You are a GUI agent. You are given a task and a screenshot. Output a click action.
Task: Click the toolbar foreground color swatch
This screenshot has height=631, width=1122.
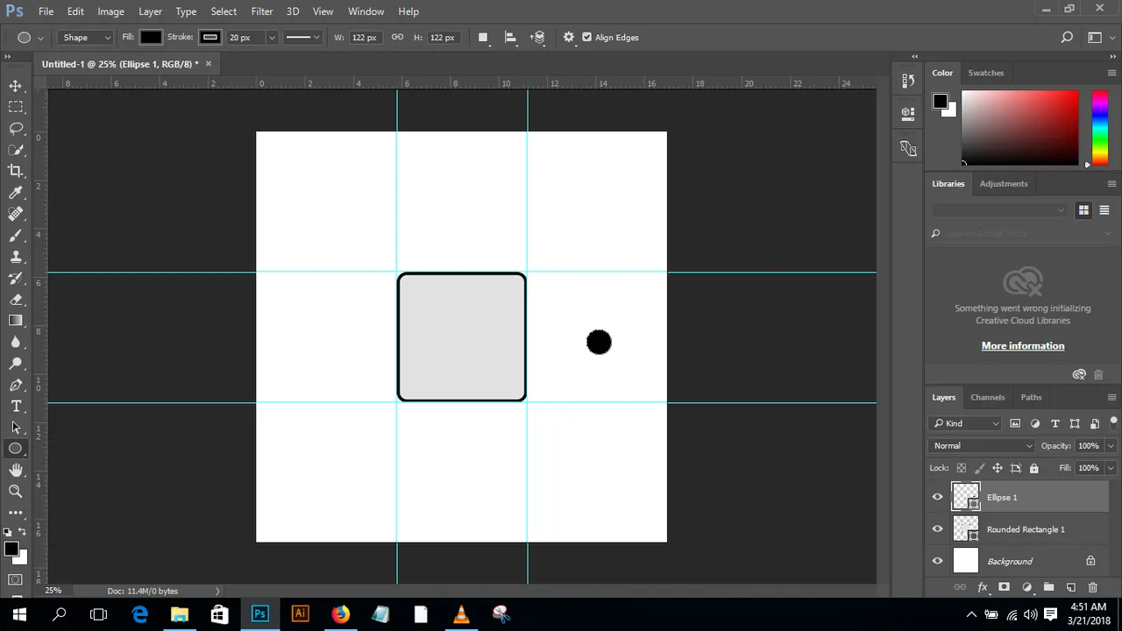click(x=11, y=549)
